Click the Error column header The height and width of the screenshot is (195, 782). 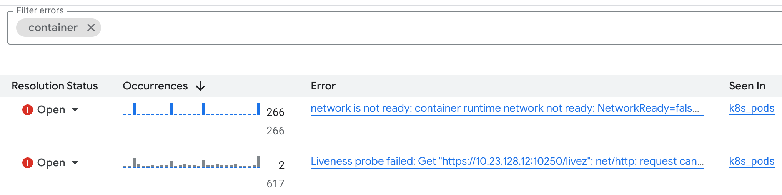(x=323, y=86)
